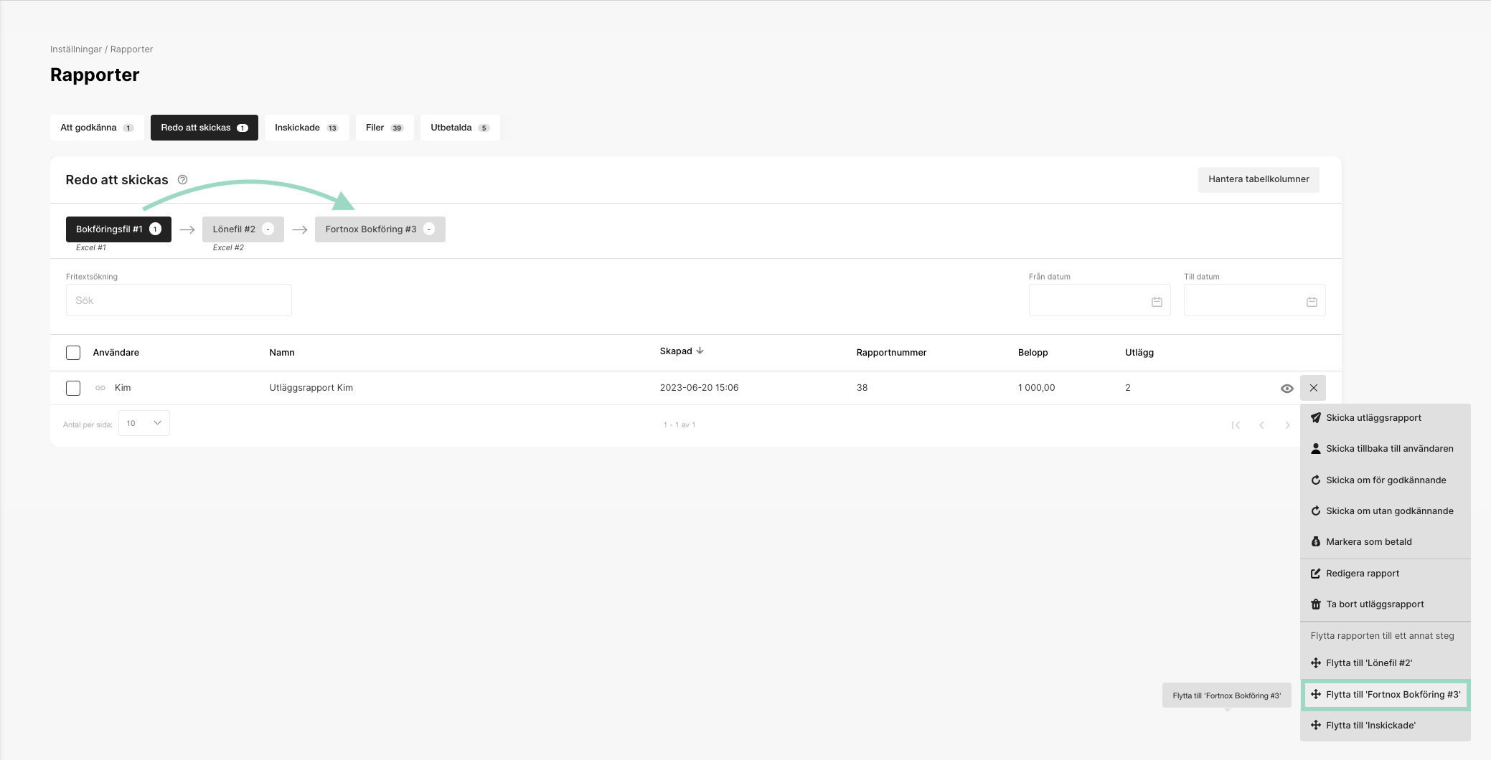The image size is (1491, 760).
Task: Select Skicka om utan godkännande
Action: coord(1385,511)
